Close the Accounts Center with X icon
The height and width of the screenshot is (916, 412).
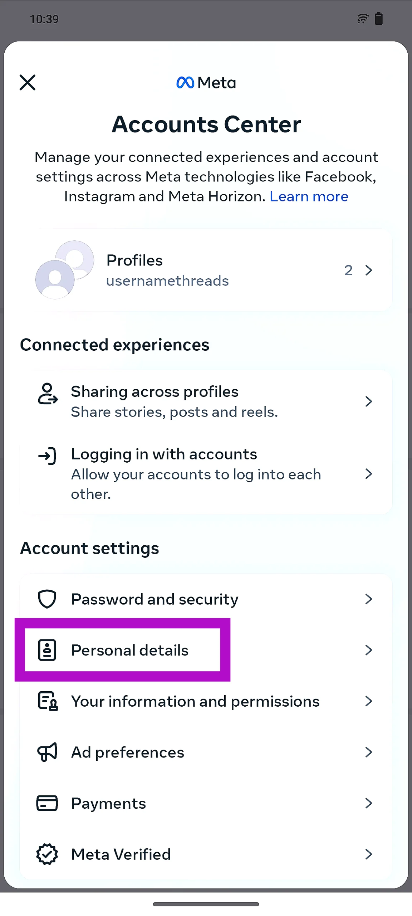coord(28,83)
